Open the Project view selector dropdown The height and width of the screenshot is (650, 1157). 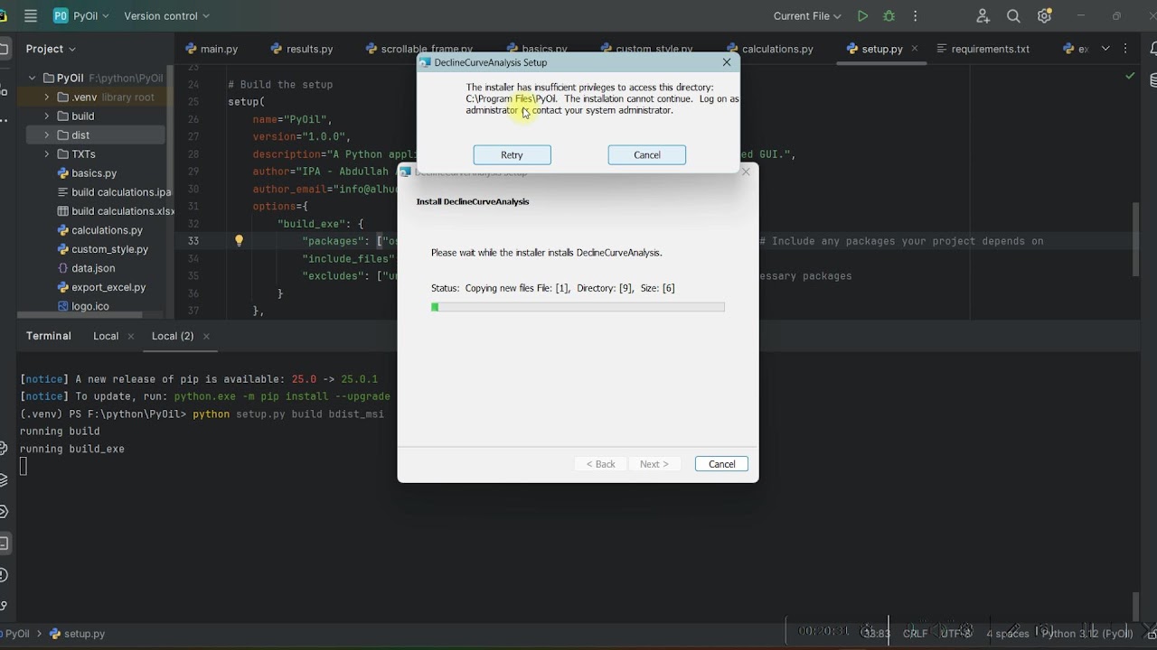point(51,49)
